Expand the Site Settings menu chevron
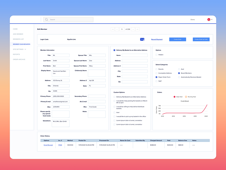 (x=25, y=49)
